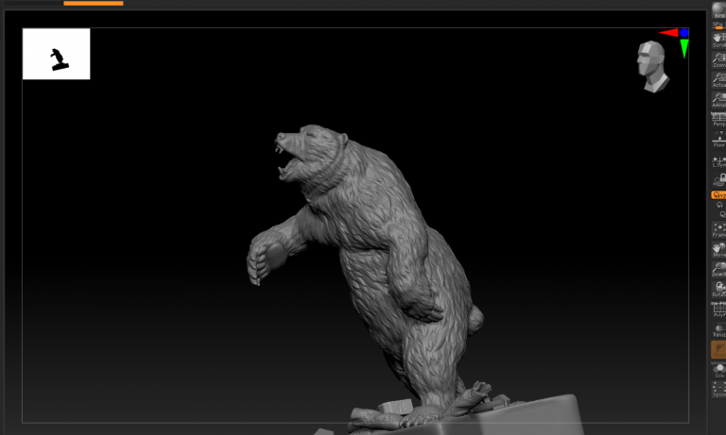Screen dimensions: 726x435
Task: Toggle Perspective distortion
Action: 719,119
